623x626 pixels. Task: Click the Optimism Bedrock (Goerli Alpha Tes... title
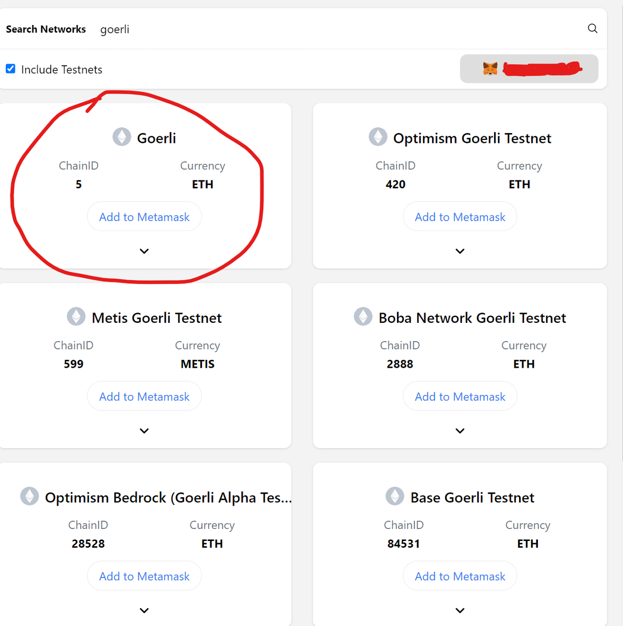coord(168,498)
